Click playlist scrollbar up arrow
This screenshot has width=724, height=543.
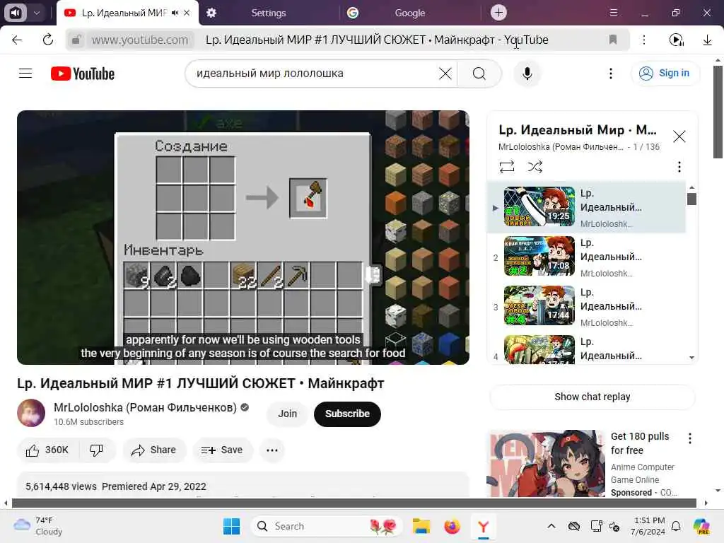pyautogui.click(x=691, y=187)
